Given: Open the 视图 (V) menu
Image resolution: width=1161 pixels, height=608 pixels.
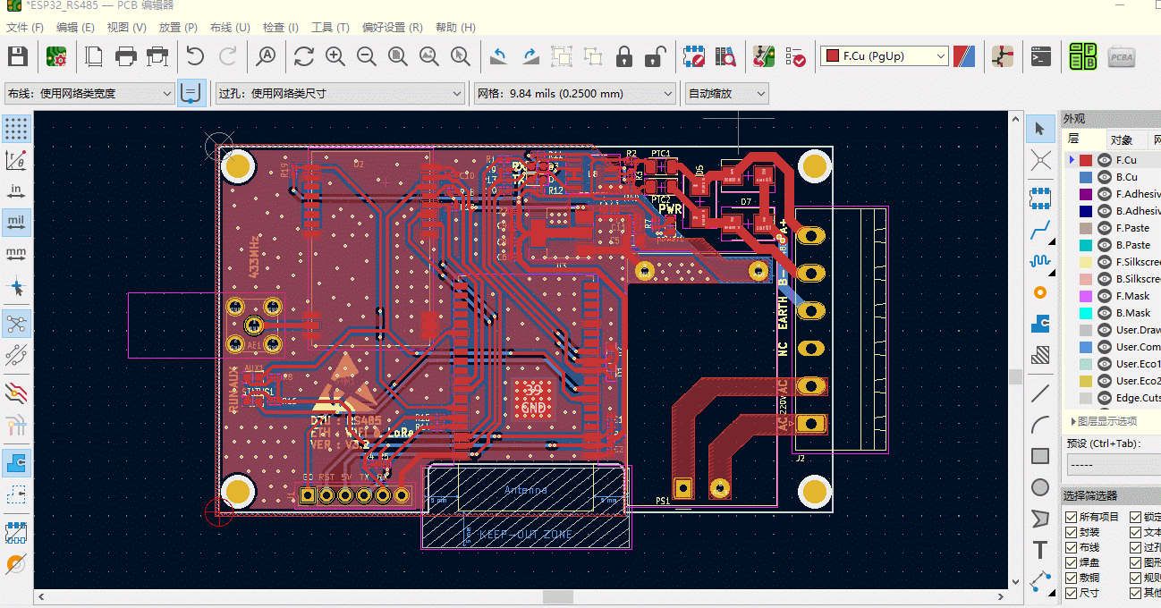Looking at the screenshot, I should (126, 28).
